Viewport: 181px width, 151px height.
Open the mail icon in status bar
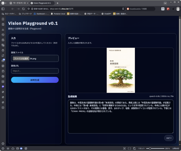(17, 148)
